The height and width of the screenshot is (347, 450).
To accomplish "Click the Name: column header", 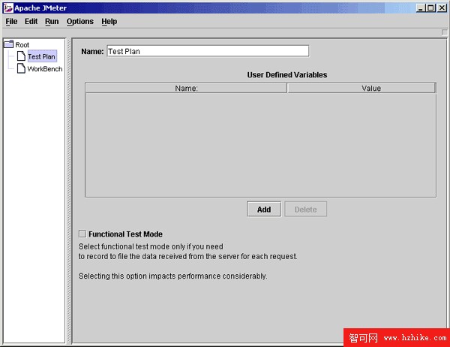I will pyautogui.click(x=186, y=89).
